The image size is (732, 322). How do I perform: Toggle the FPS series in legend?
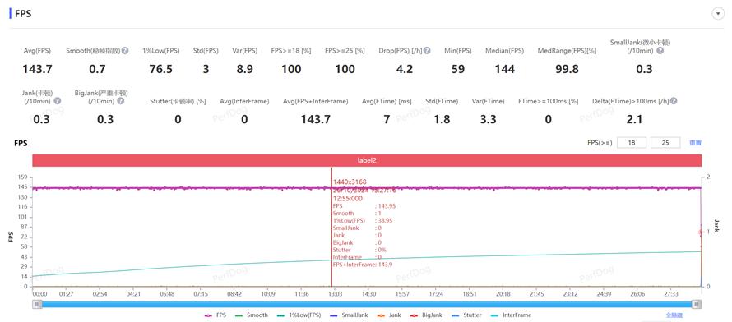tap(215, 315)
